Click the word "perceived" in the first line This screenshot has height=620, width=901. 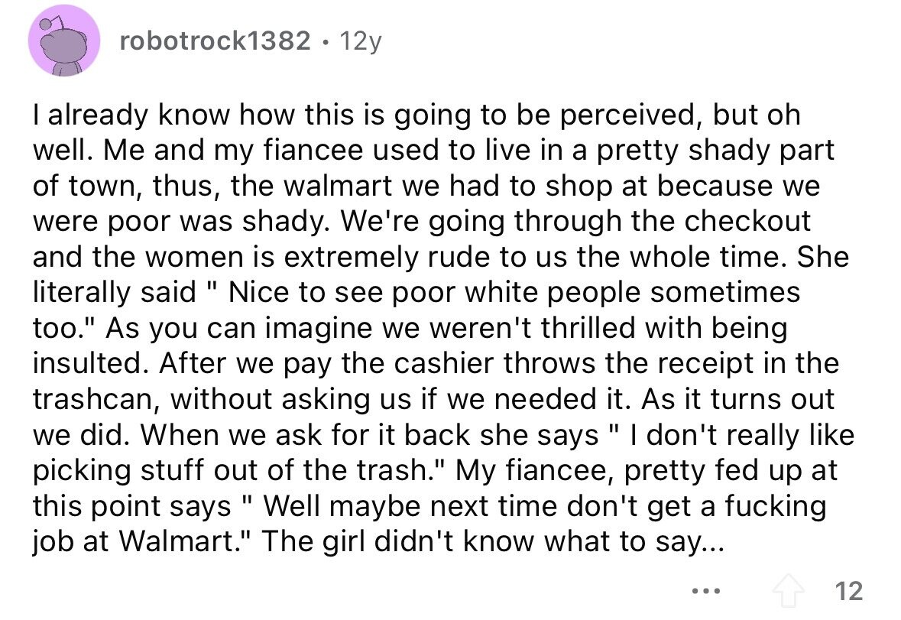(629, 115)
